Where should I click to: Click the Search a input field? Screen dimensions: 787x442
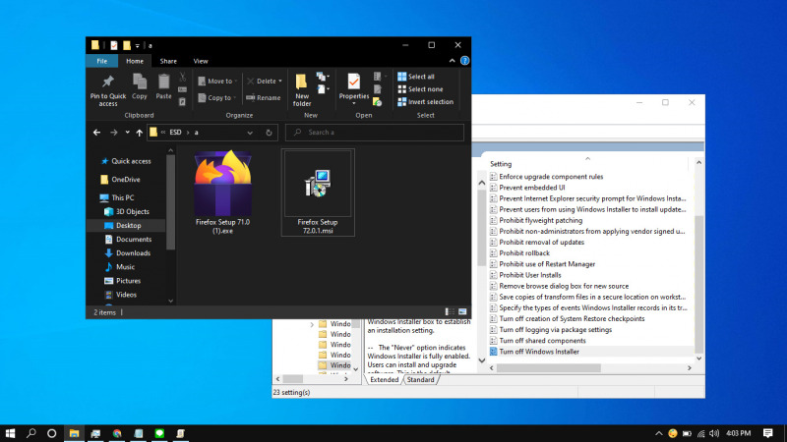(375, 133)
